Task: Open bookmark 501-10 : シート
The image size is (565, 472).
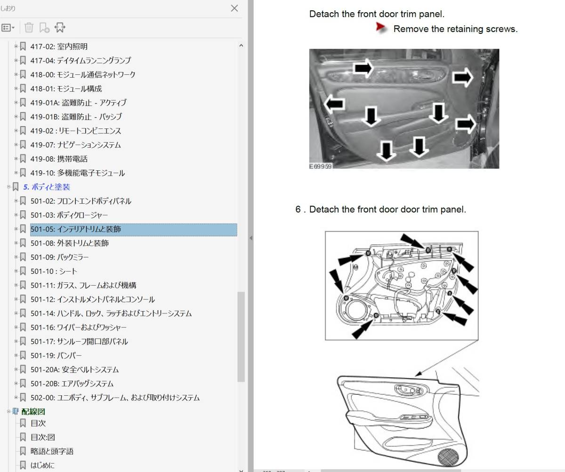Action: tap(54, 271)
